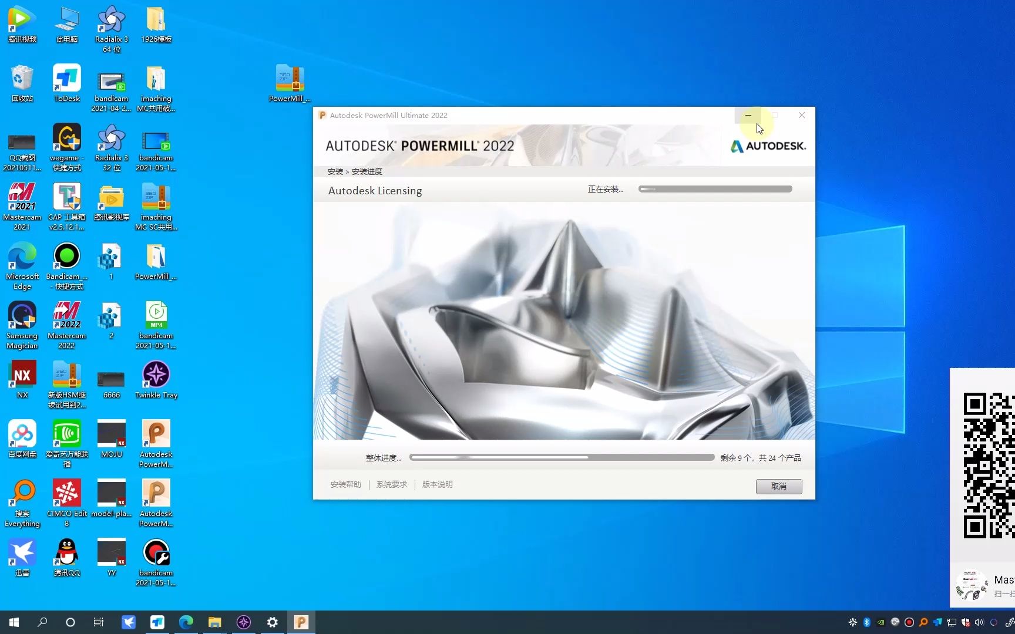Launch Mastercam 2022 desktop shortcut
This screenshot has height=634, width=1015.
pyautogui.click(x=66, y=326)
